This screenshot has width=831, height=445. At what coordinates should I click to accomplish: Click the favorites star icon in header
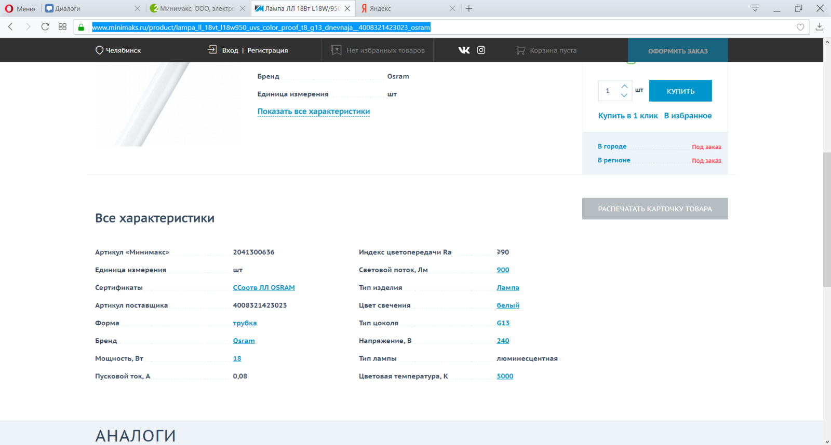336,50
